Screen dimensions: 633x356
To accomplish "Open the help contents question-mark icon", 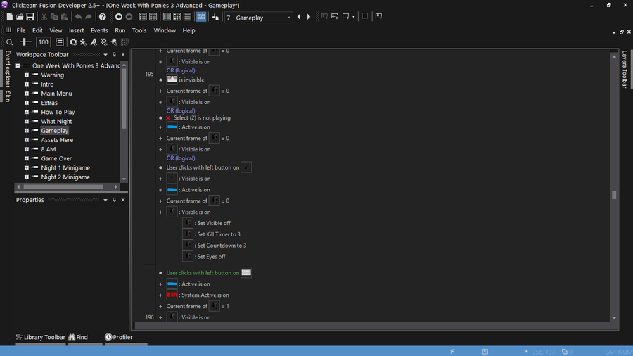I will (x=103, y=17).
